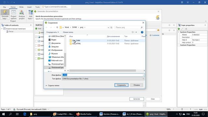Collapse the Аналитическая геометрия tree node
Viewport: 208px width, 117px height.
pos(2,29)
